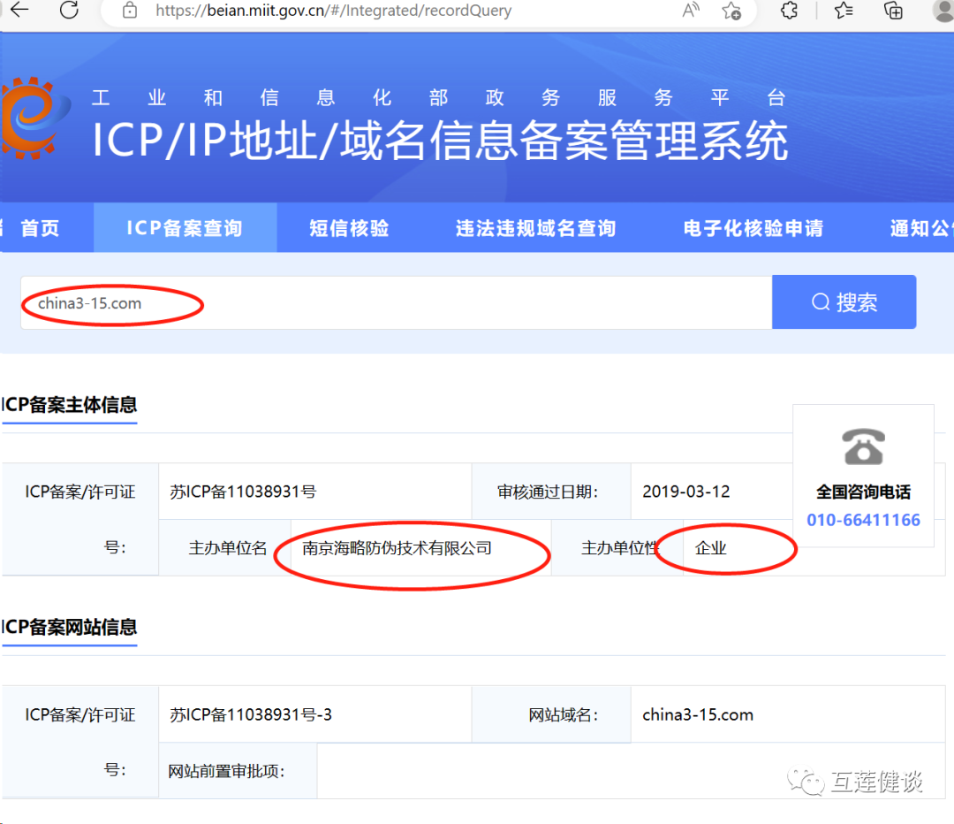Image resolution: width=954 pixels, height=824 pixels.
Task: Open the 短信核验 tab
Action: click(349, 228)
